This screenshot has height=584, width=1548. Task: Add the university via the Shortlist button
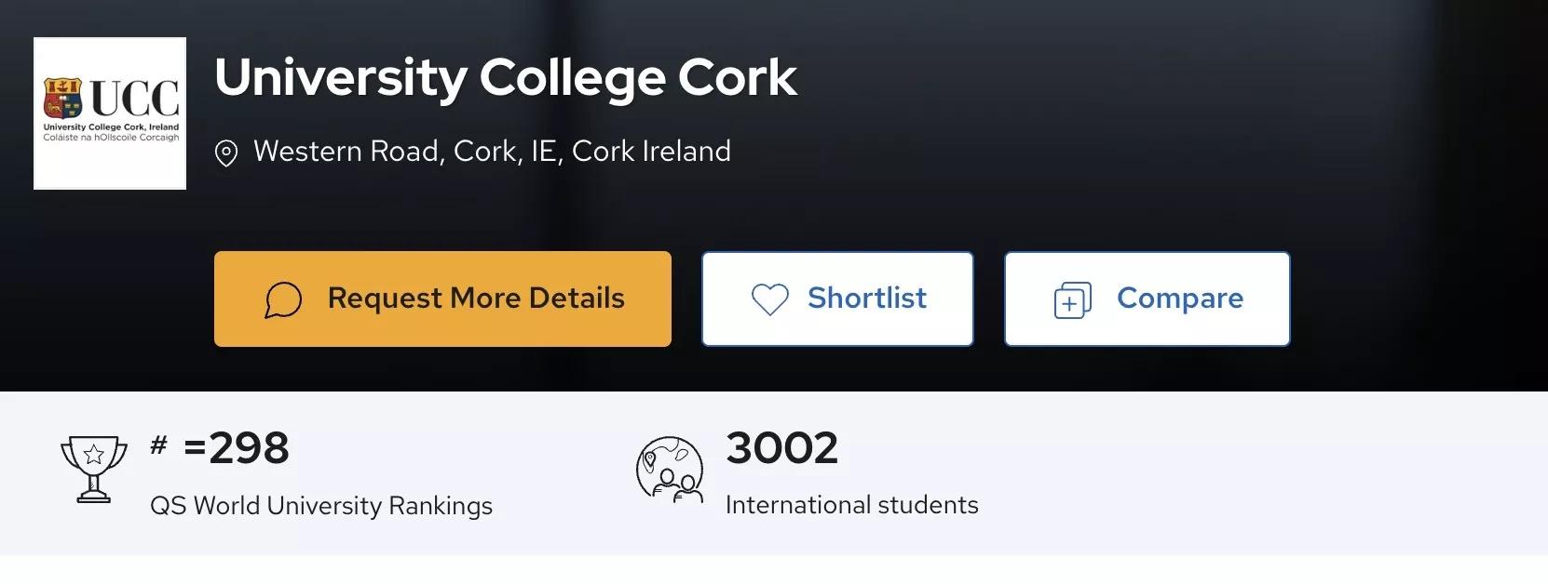coord(837,299)
